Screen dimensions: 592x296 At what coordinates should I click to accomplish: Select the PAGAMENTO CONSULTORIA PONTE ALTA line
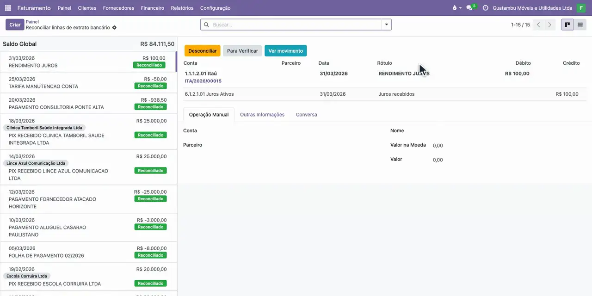[88, 104]
